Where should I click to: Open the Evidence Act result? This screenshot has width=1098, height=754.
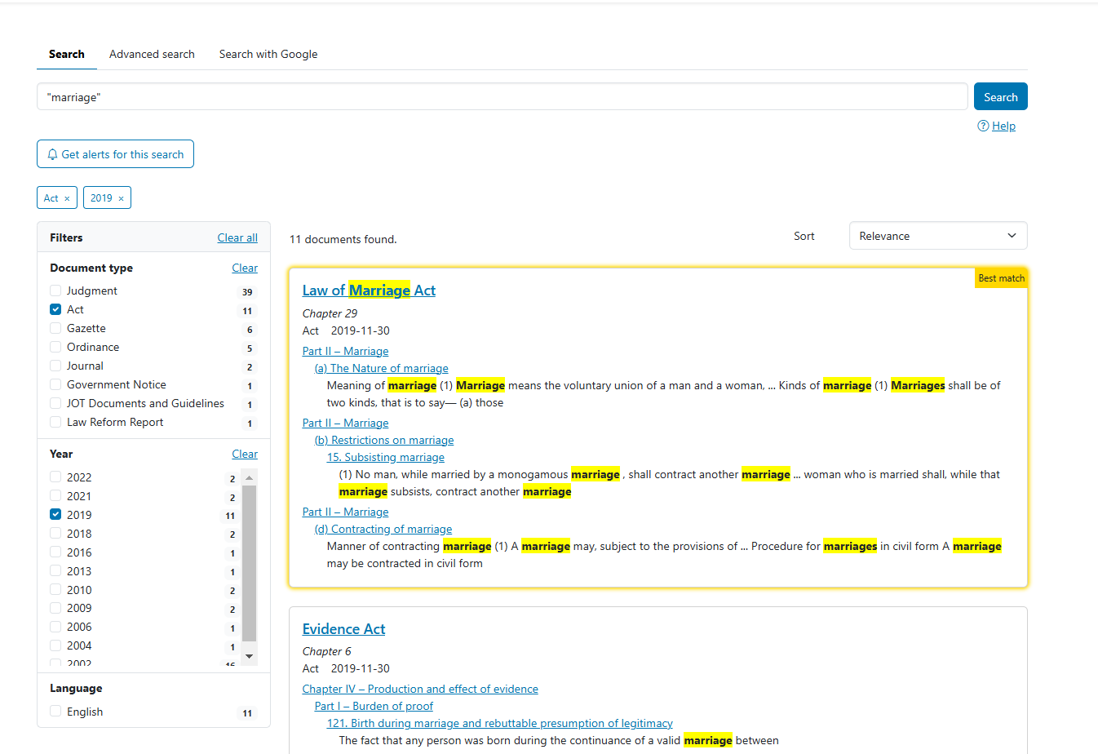(343, 629)
